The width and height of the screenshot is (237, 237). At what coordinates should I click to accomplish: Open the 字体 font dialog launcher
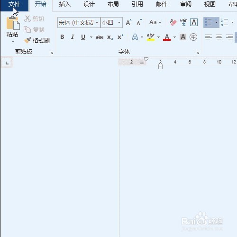coord(197,53)
